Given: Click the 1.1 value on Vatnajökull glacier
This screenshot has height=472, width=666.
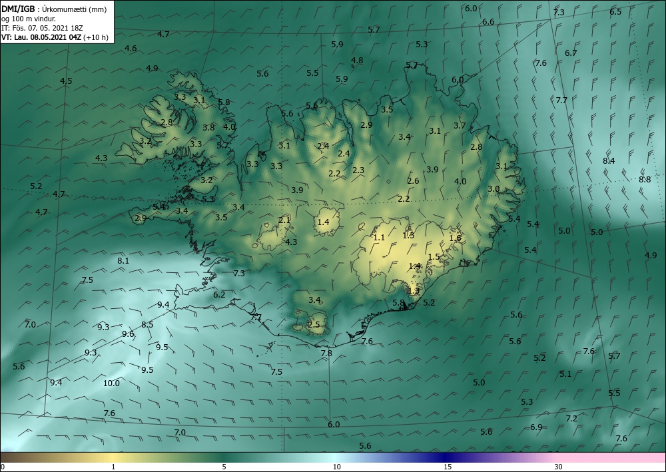Looking at the screenshot, I should coord(379,238).
